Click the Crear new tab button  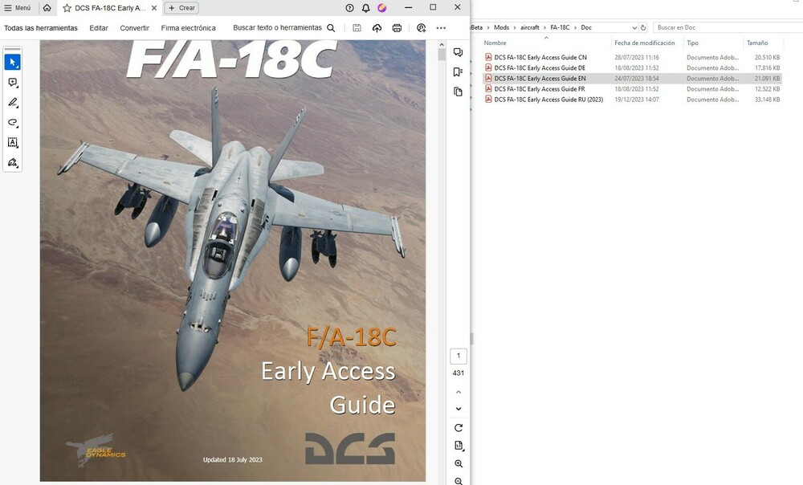pyautogui.click(x=181, y=8)
